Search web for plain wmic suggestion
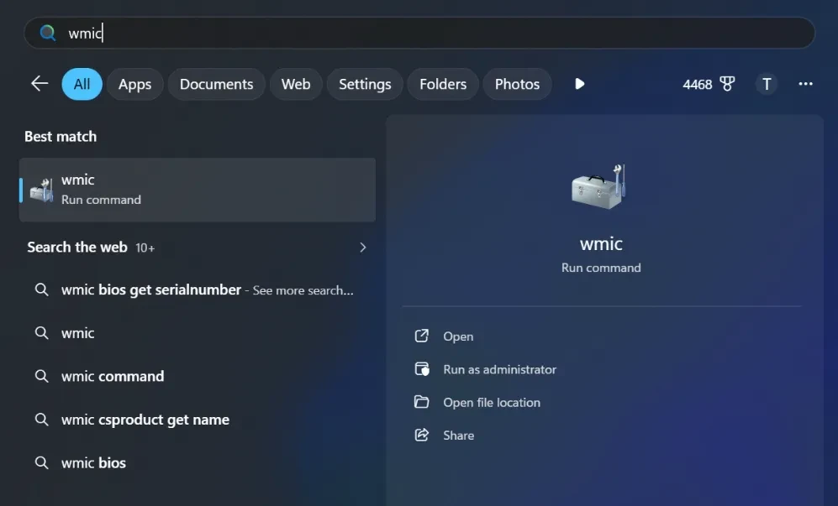838x506 pixels. (198, 333)
